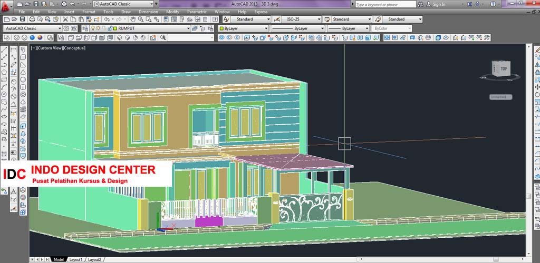The width and height of the screenshot is (540, 263).
Task: Click the Quick Access printer icon
Action: 64,4
